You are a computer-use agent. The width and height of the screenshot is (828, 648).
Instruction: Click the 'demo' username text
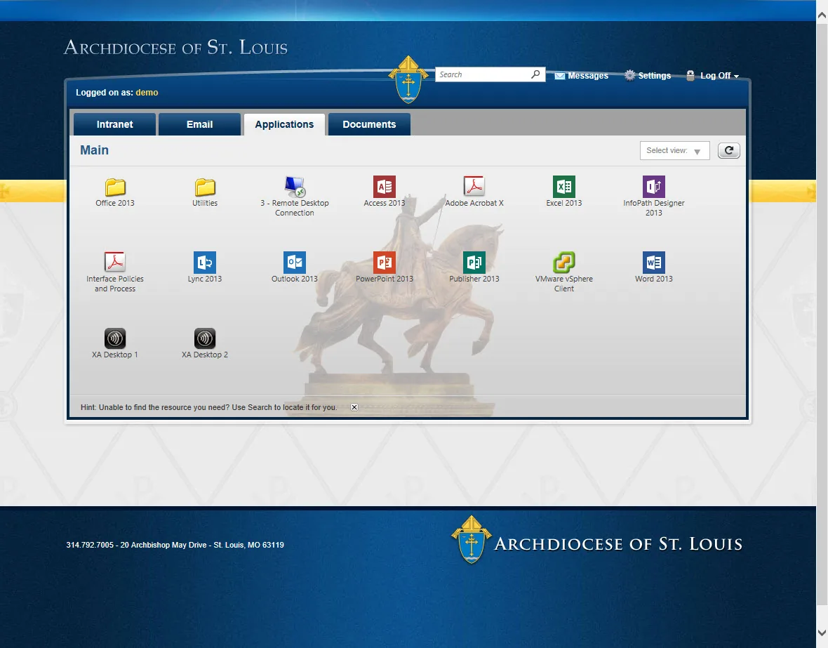click(147, 93)
